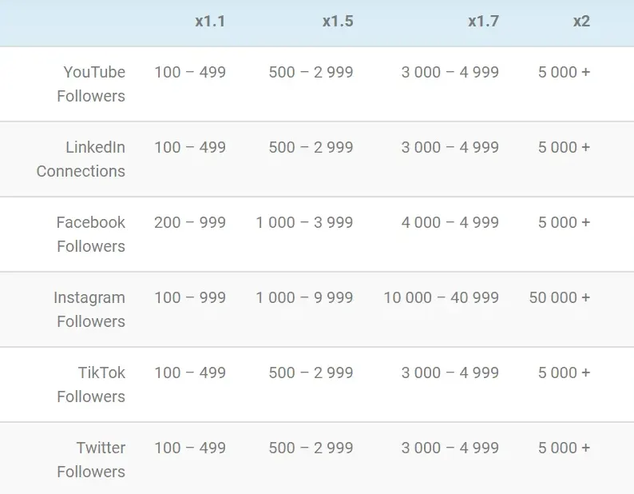Click the x2 column header

pyautogui.click(x=581, y=22)
